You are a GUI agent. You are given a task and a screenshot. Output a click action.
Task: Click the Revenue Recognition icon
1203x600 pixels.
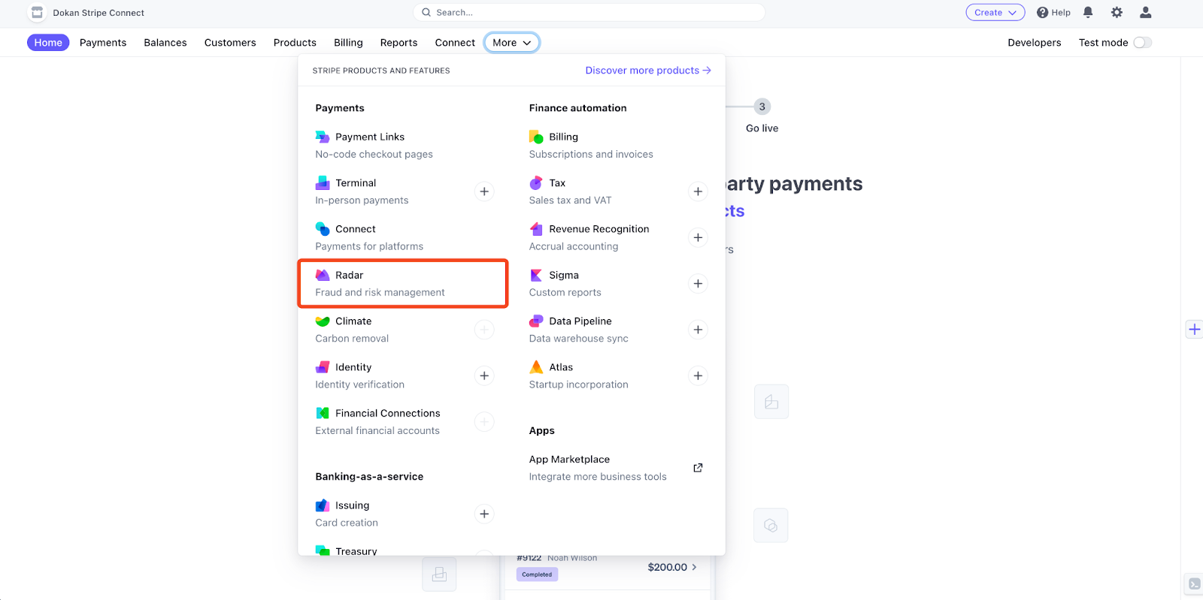tap(536, 228)
